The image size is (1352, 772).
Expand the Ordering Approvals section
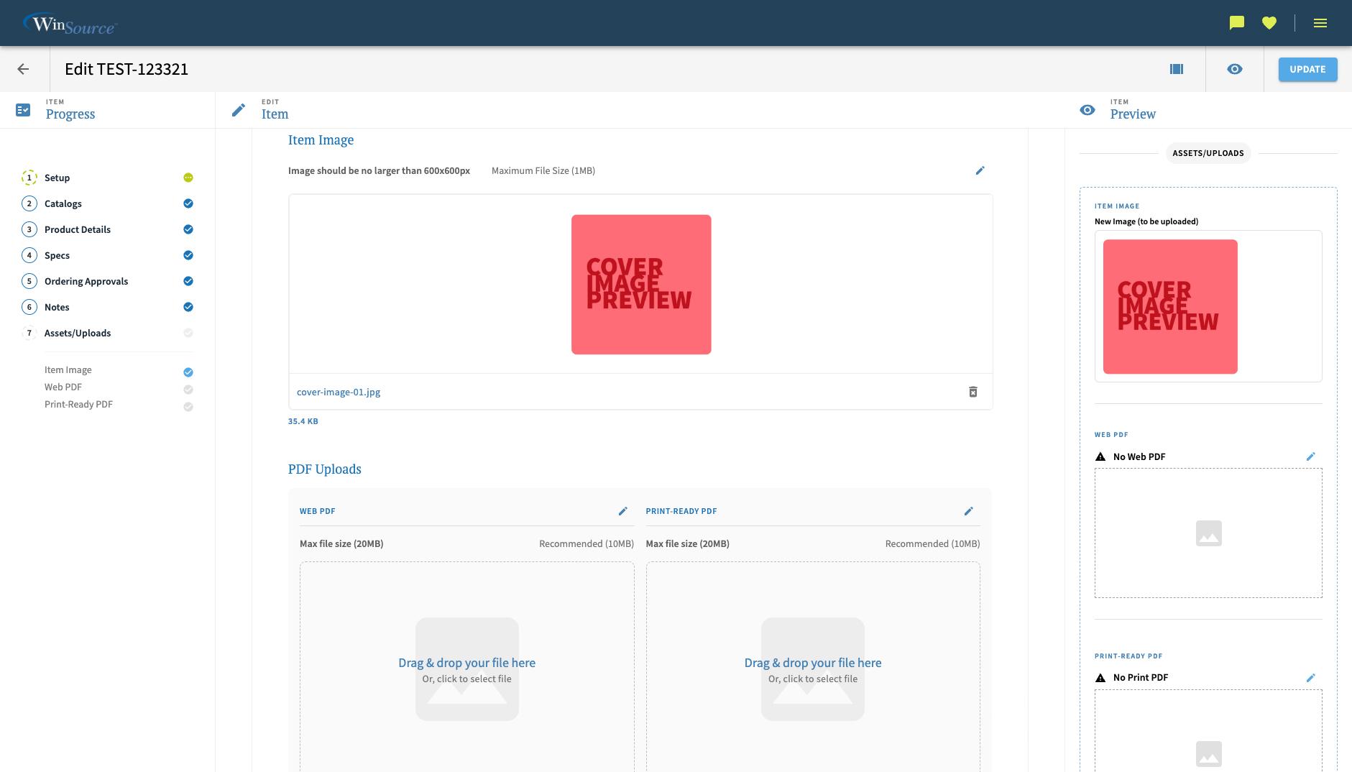86,281
